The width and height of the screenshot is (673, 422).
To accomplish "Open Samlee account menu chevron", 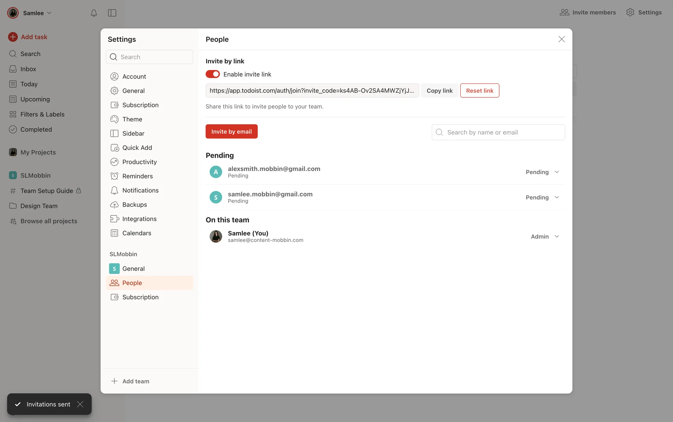I will (x=49, y=13).
